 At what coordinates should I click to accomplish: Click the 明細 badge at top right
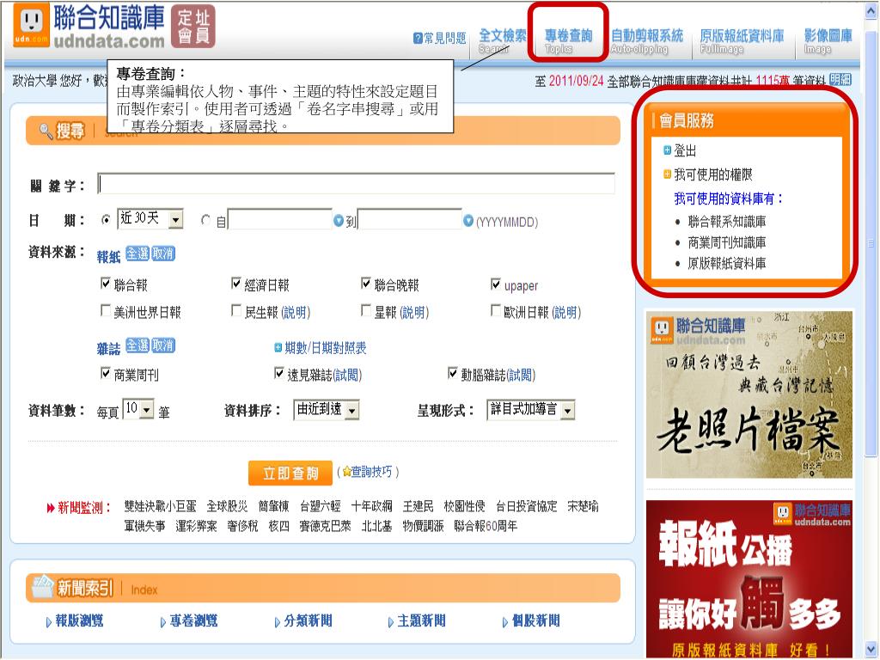coord(840,80)
